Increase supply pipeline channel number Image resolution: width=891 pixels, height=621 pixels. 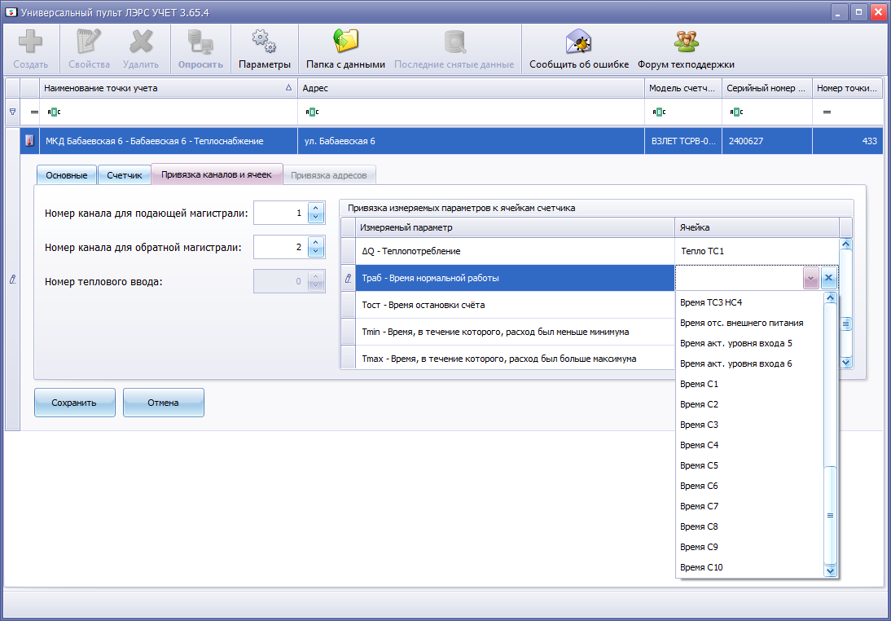pyautogui.click(x=316, y=209)
